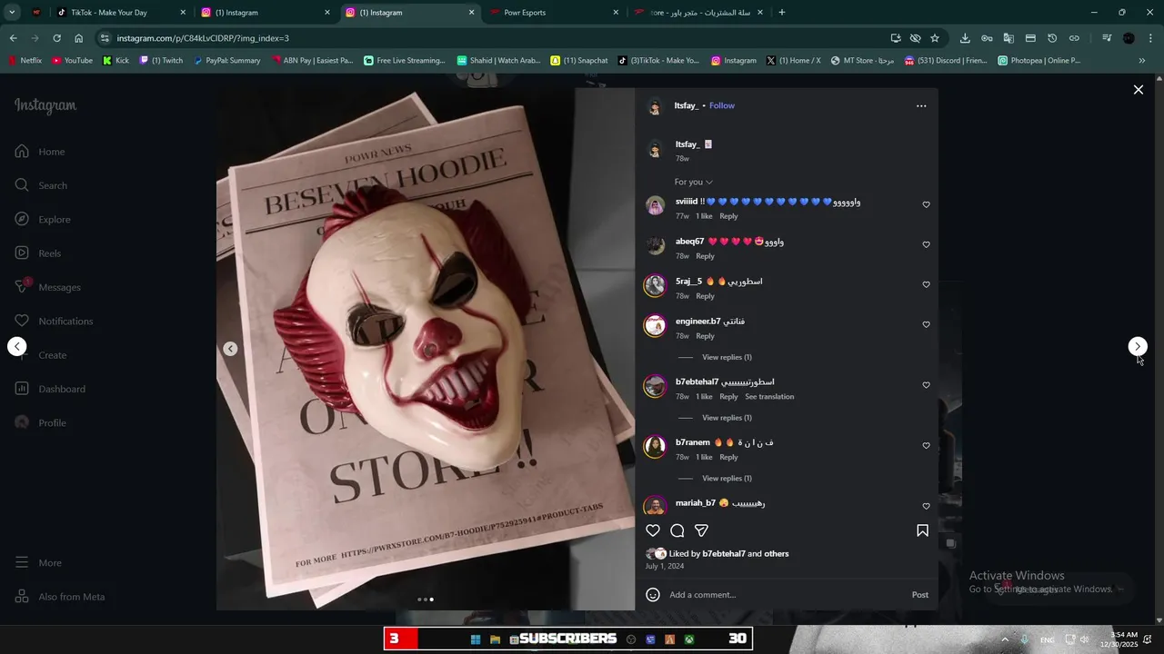Open File Explorer from the taskbar
The width and height of the screenshot is (1164, 654).
click(x=495, y=639)
